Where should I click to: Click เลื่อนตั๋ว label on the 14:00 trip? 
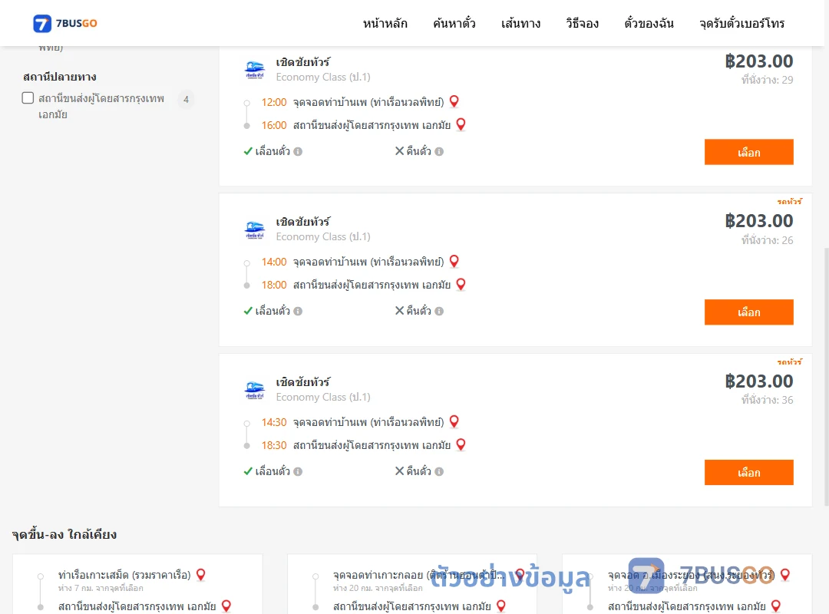click(x=272, y=311)
